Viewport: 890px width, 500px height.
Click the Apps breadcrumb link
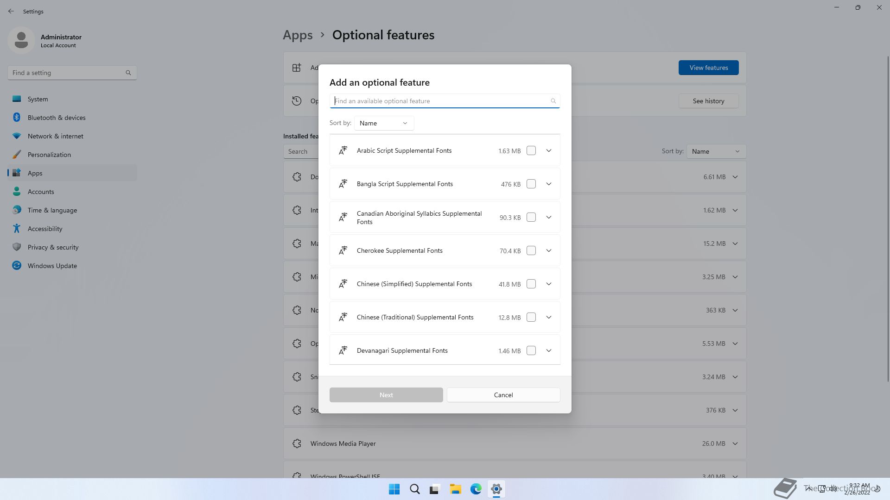coord(298,35)
